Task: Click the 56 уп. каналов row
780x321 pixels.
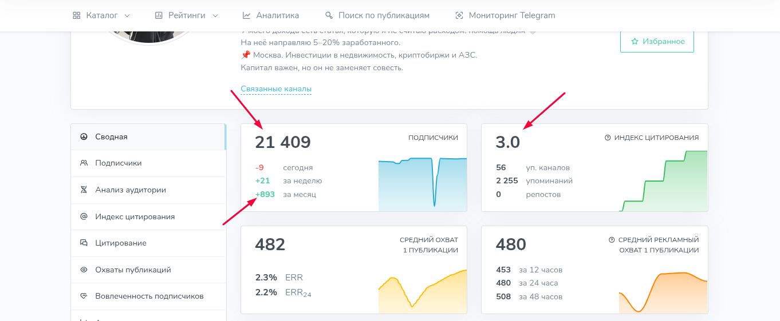Action: pos(533,167)
